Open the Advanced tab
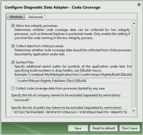 click(x=35, y=17)
